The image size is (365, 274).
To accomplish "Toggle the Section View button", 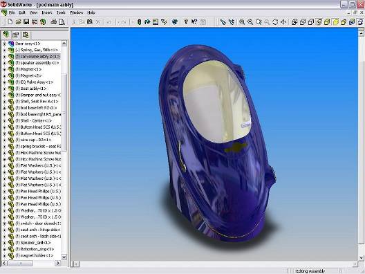I will pyautogui.click(x=352, y=22).
